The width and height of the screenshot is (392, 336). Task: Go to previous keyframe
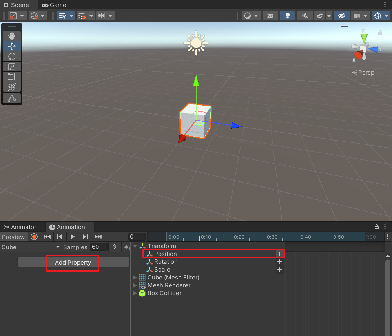[60, 237]
